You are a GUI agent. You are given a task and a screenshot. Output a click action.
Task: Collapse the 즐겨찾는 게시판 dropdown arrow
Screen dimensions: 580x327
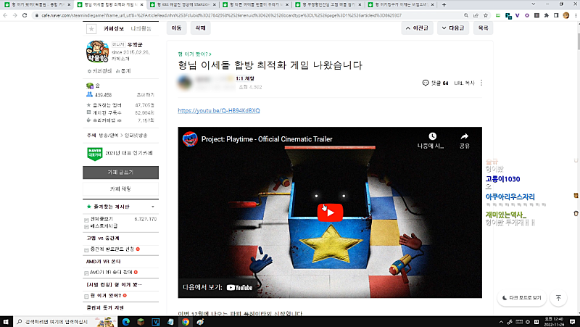(x=153, y=207)
